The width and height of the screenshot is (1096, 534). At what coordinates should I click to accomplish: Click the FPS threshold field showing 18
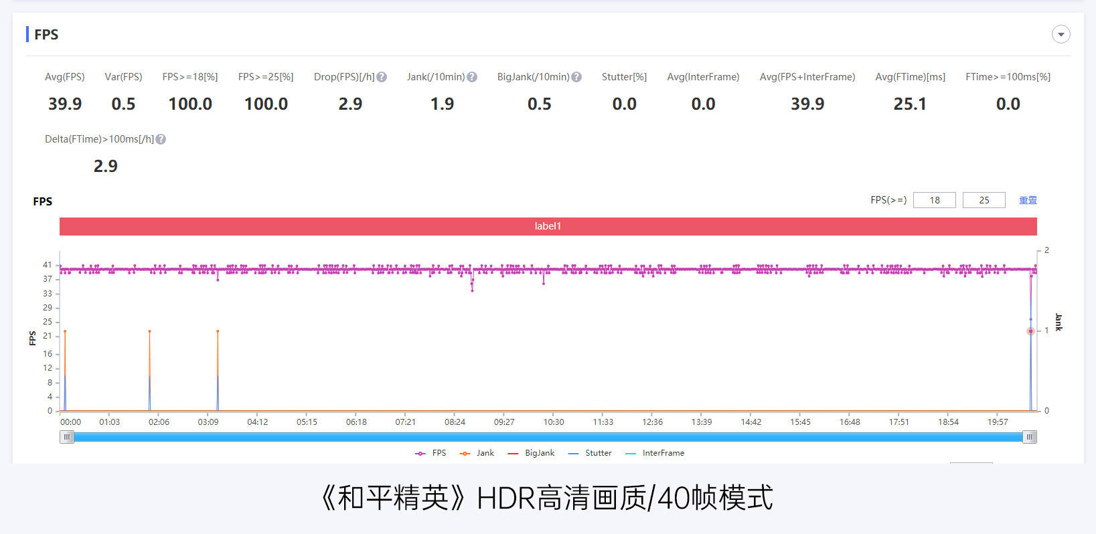tap(935, 200)
